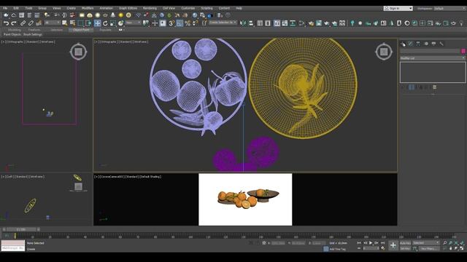The image size is (467, 262).
Task: Toggle the Ribbon display button
Action: 277,23
